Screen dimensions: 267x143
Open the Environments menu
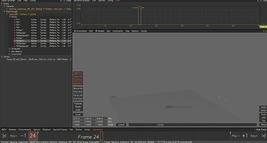pyautogui.click(x=25, y=130)
